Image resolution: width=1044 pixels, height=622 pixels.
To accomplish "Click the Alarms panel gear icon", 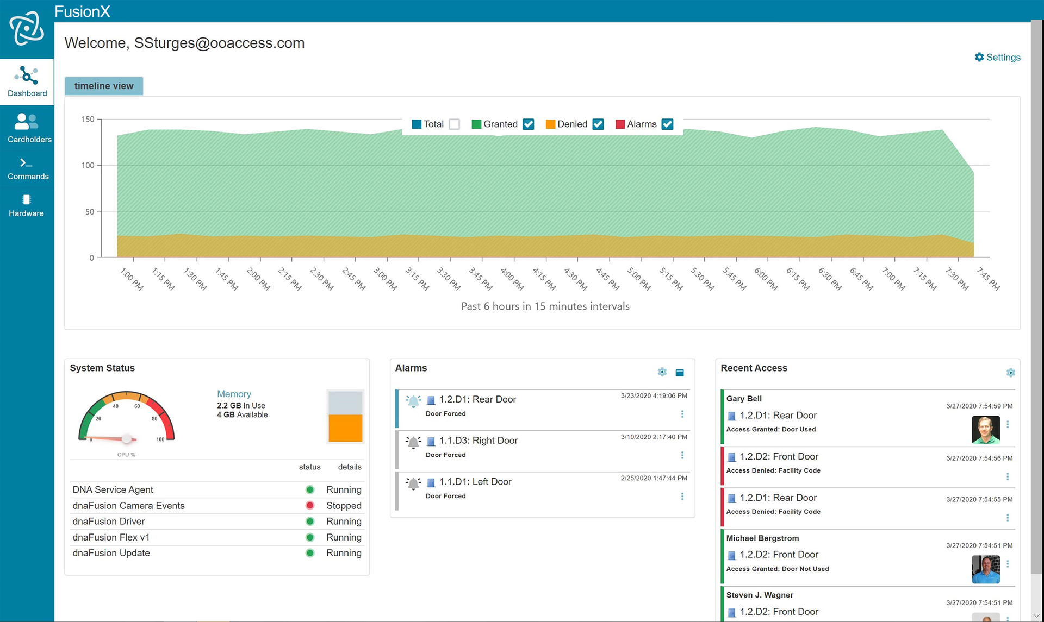I will (x=662, y=372).
